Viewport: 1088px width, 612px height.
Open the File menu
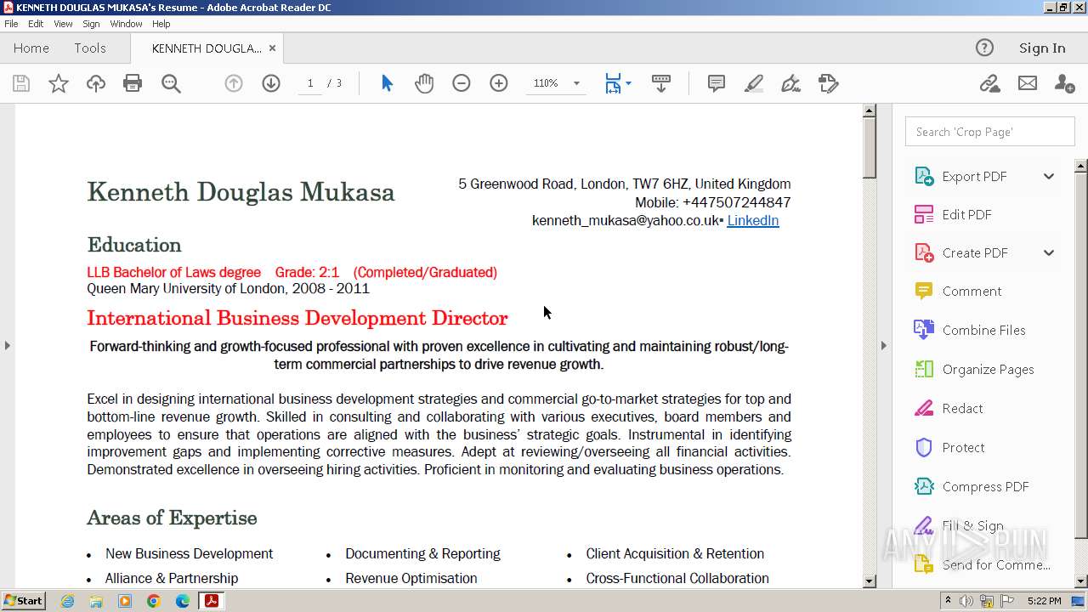(x=11, y=24)
